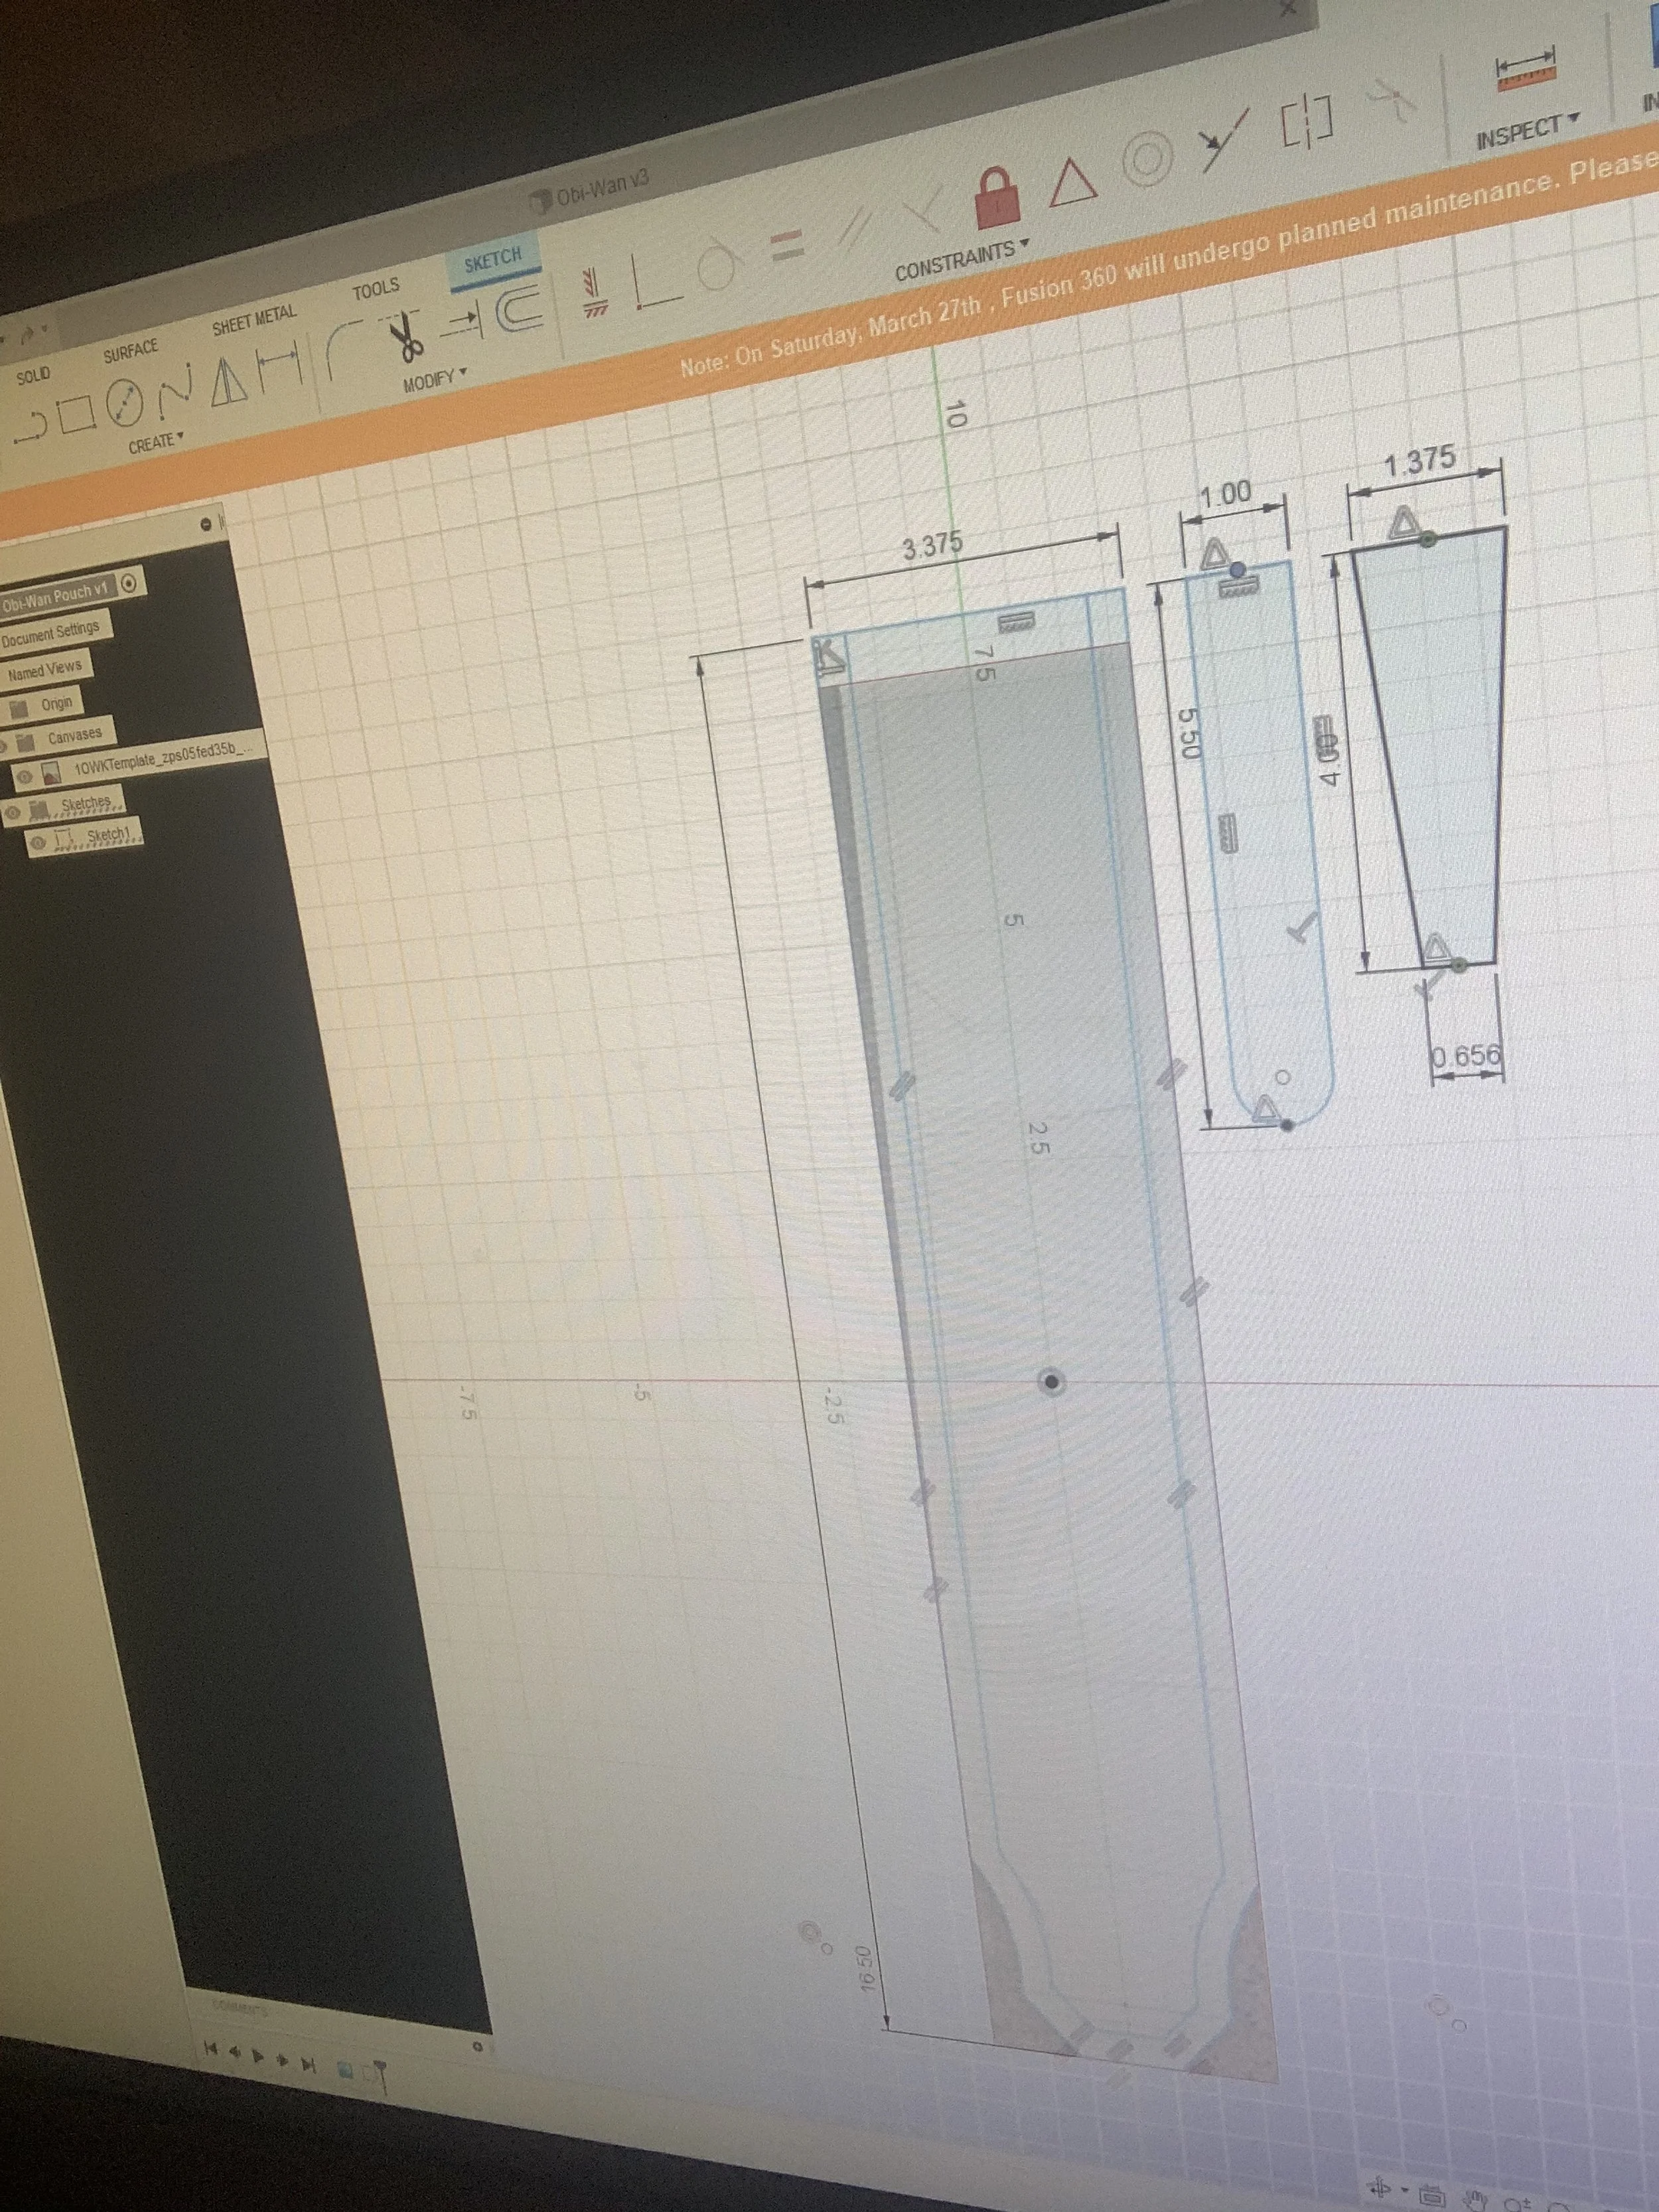The image size is (1659, 2212).
Task: Click the Measure ruler icon above Inspect
Action: pyautogui.click(x=1526, y=72)
